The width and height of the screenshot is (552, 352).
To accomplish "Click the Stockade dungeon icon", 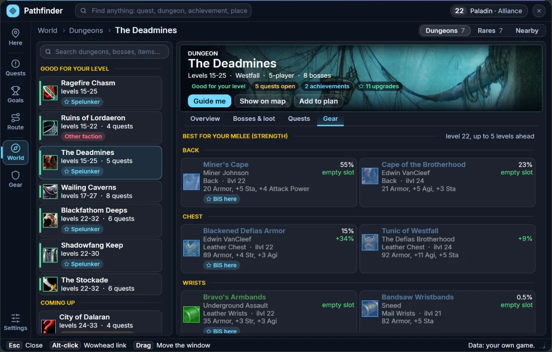I will tap(50, 284).
